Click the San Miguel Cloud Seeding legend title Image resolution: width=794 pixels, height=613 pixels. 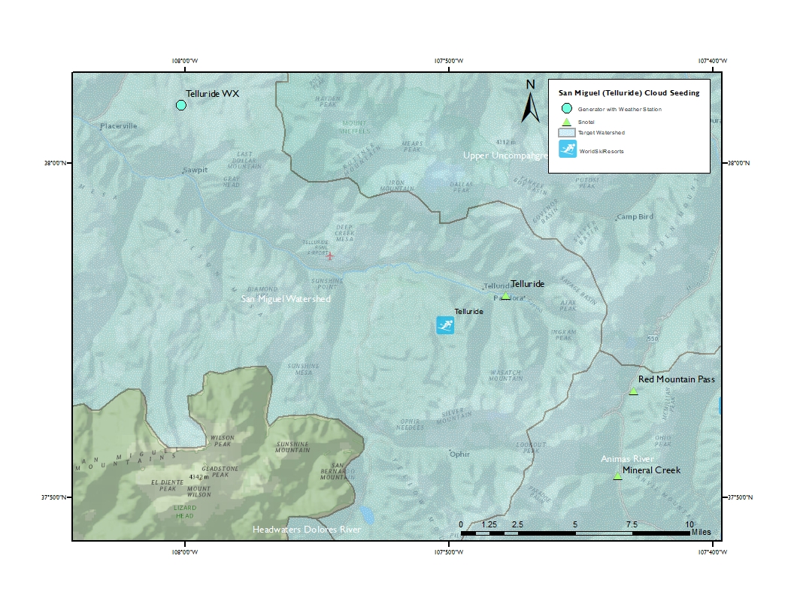(629, 93)
